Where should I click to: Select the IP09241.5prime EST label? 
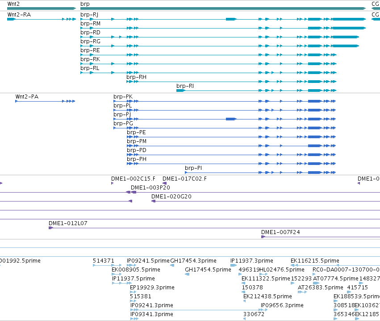click(x=148, y=261)
